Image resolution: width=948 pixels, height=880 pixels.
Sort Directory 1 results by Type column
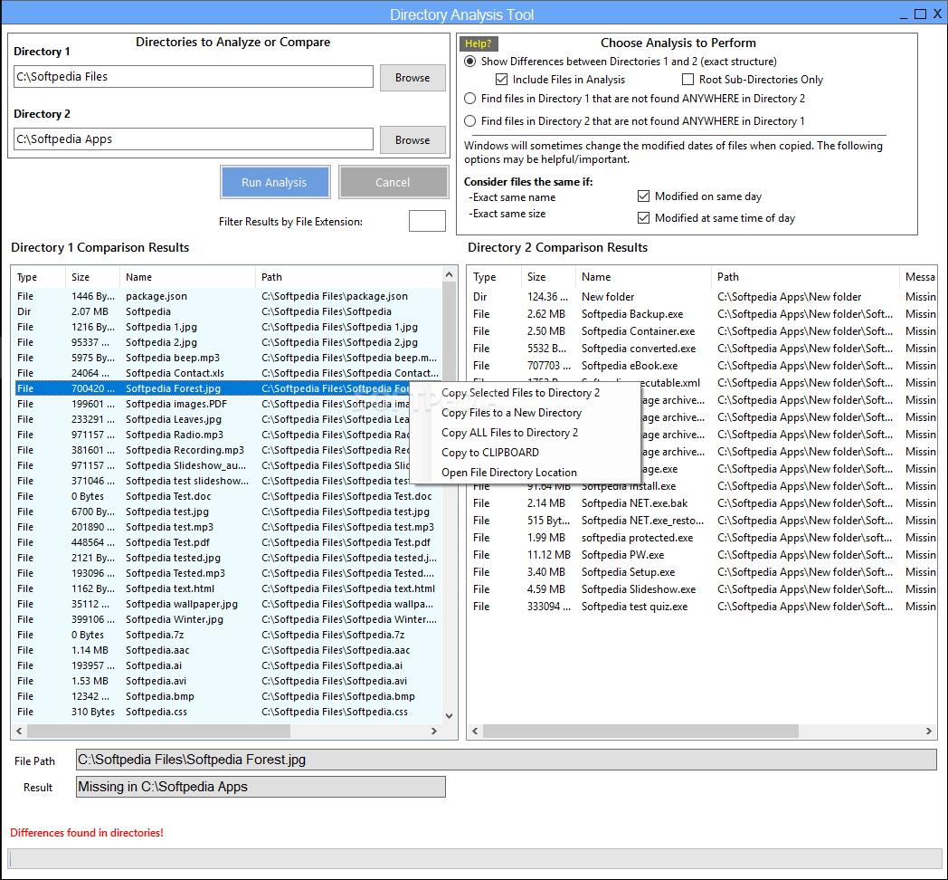[x=38, y=277]
